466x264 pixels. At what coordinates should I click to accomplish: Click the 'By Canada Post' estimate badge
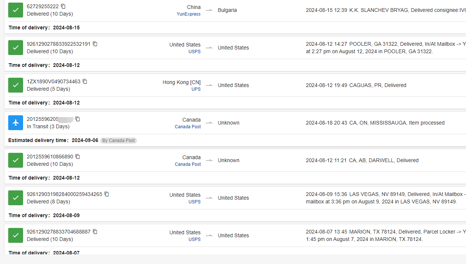pos(118,141)
